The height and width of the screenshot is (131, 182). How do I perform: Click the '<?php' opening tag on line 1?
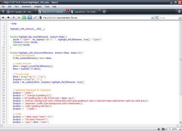[13, 23]
